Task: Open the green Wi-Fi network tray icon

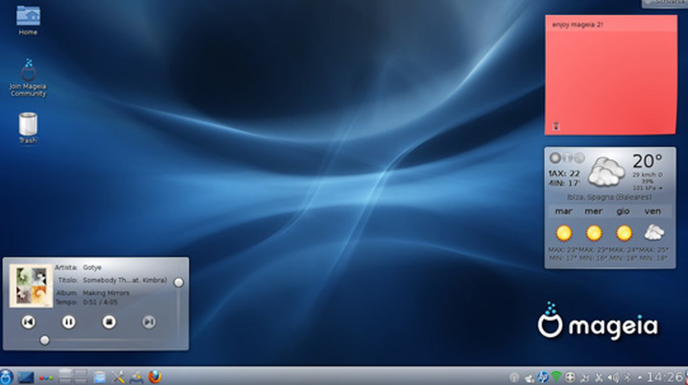Action: coord(556,377)
